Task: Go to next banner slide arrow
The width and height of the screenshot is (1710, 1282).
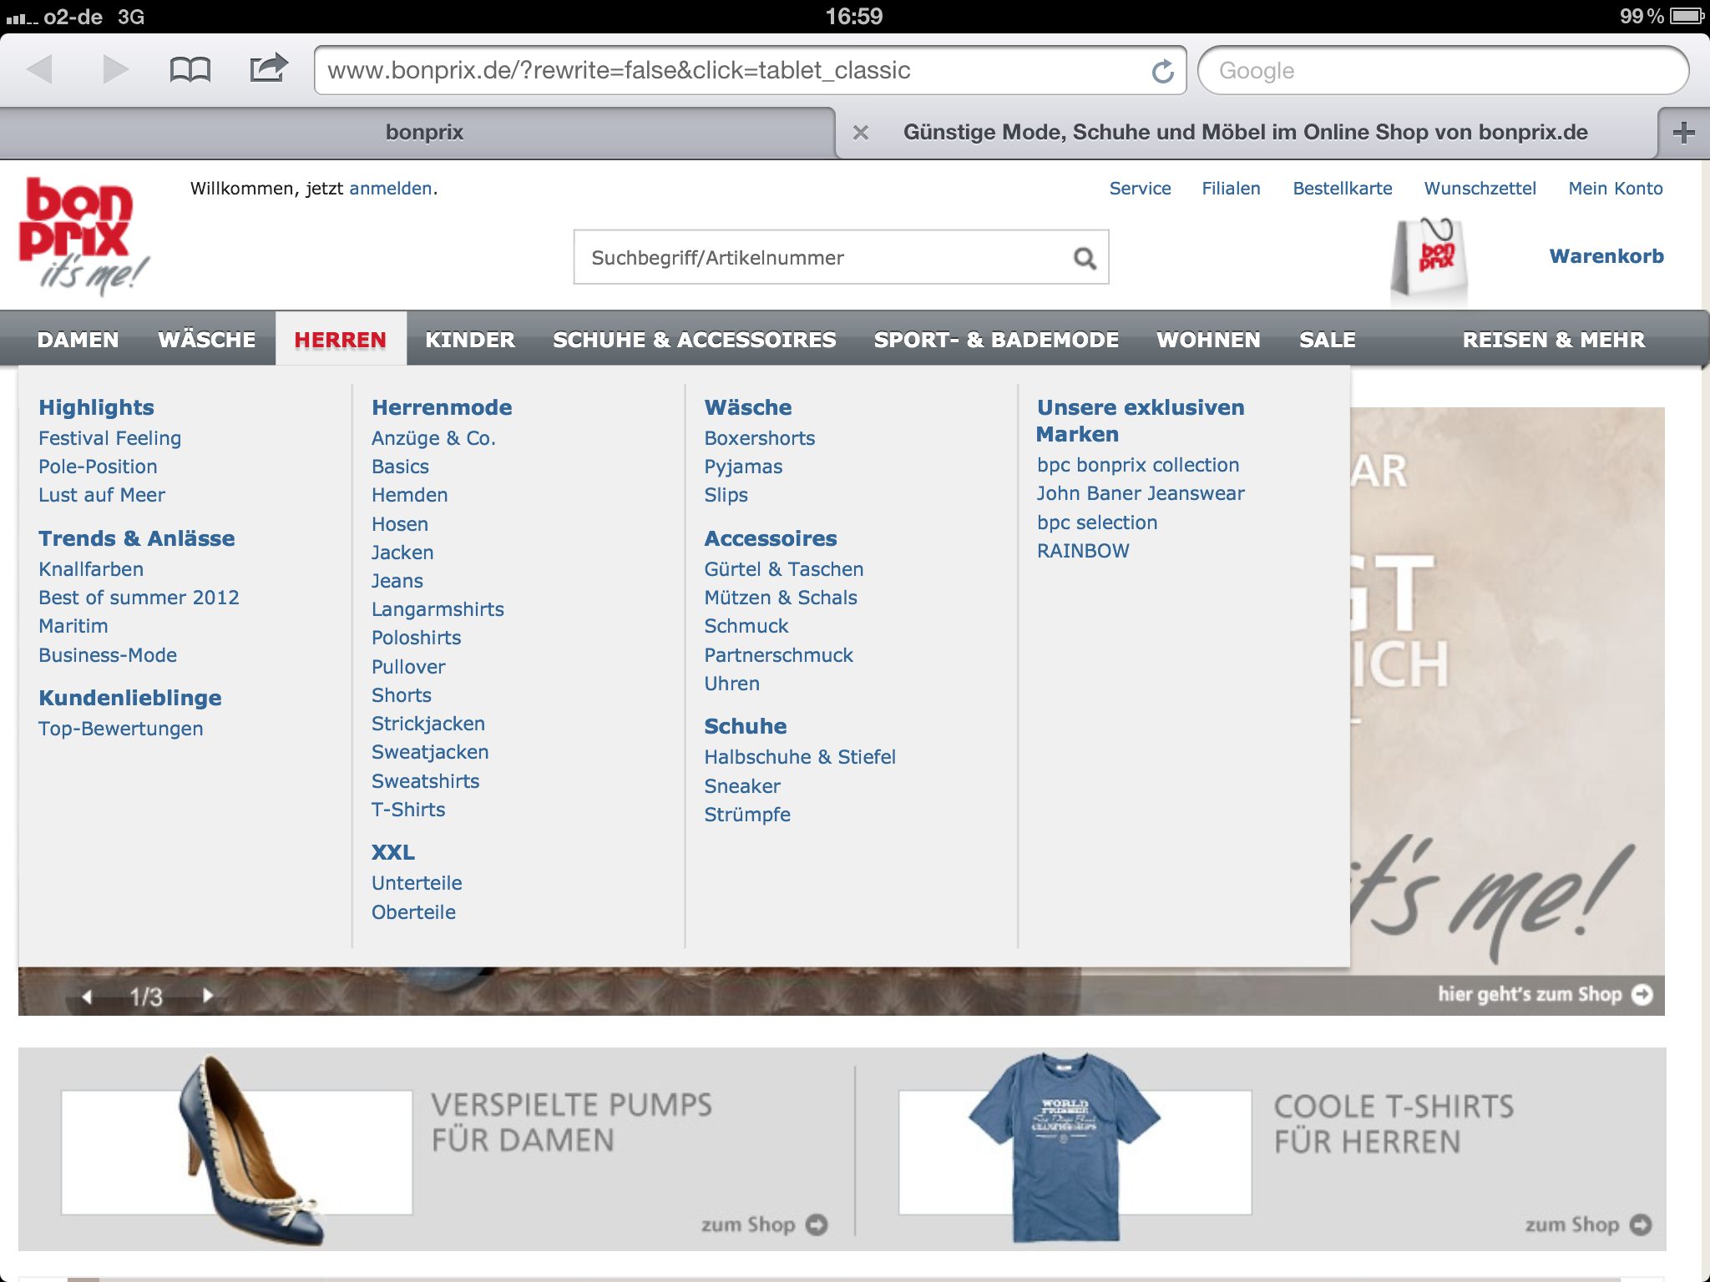Action: (208, 995)
